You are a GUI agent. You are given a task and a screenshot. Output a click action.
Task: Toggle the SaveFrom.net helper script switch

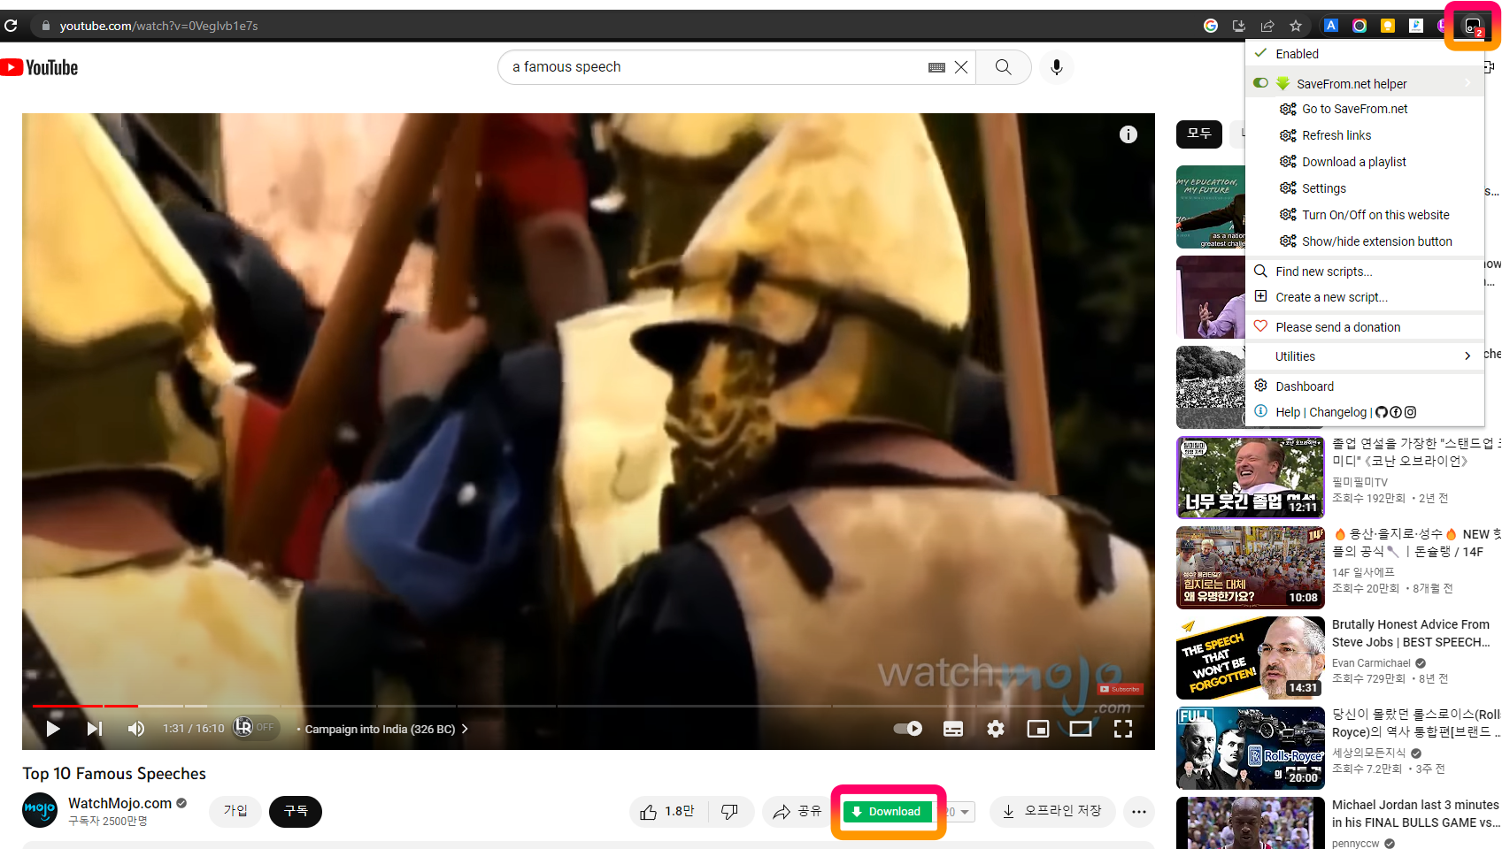1260,83
